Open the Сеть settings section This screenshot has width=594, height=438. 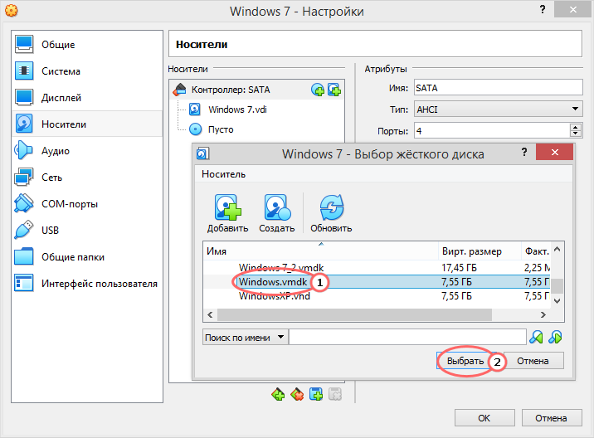[x=87, y=177]
